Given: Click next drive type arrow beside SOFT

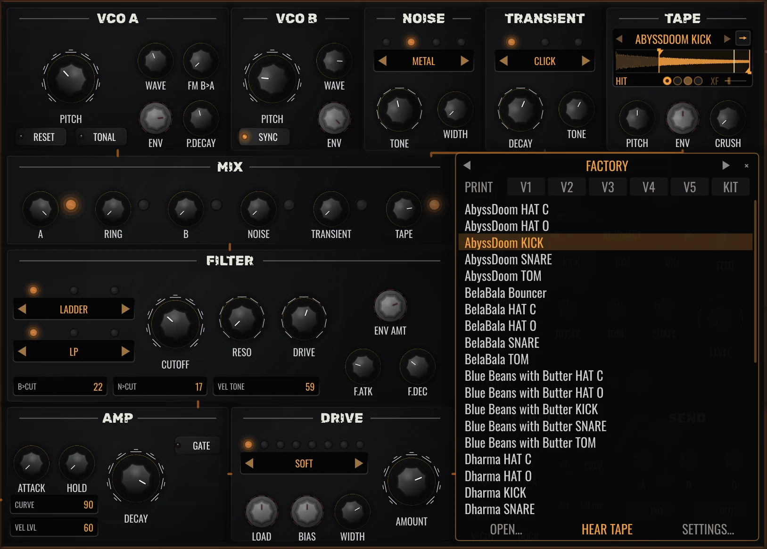Looking at the screenshot, I should (359, 463).
